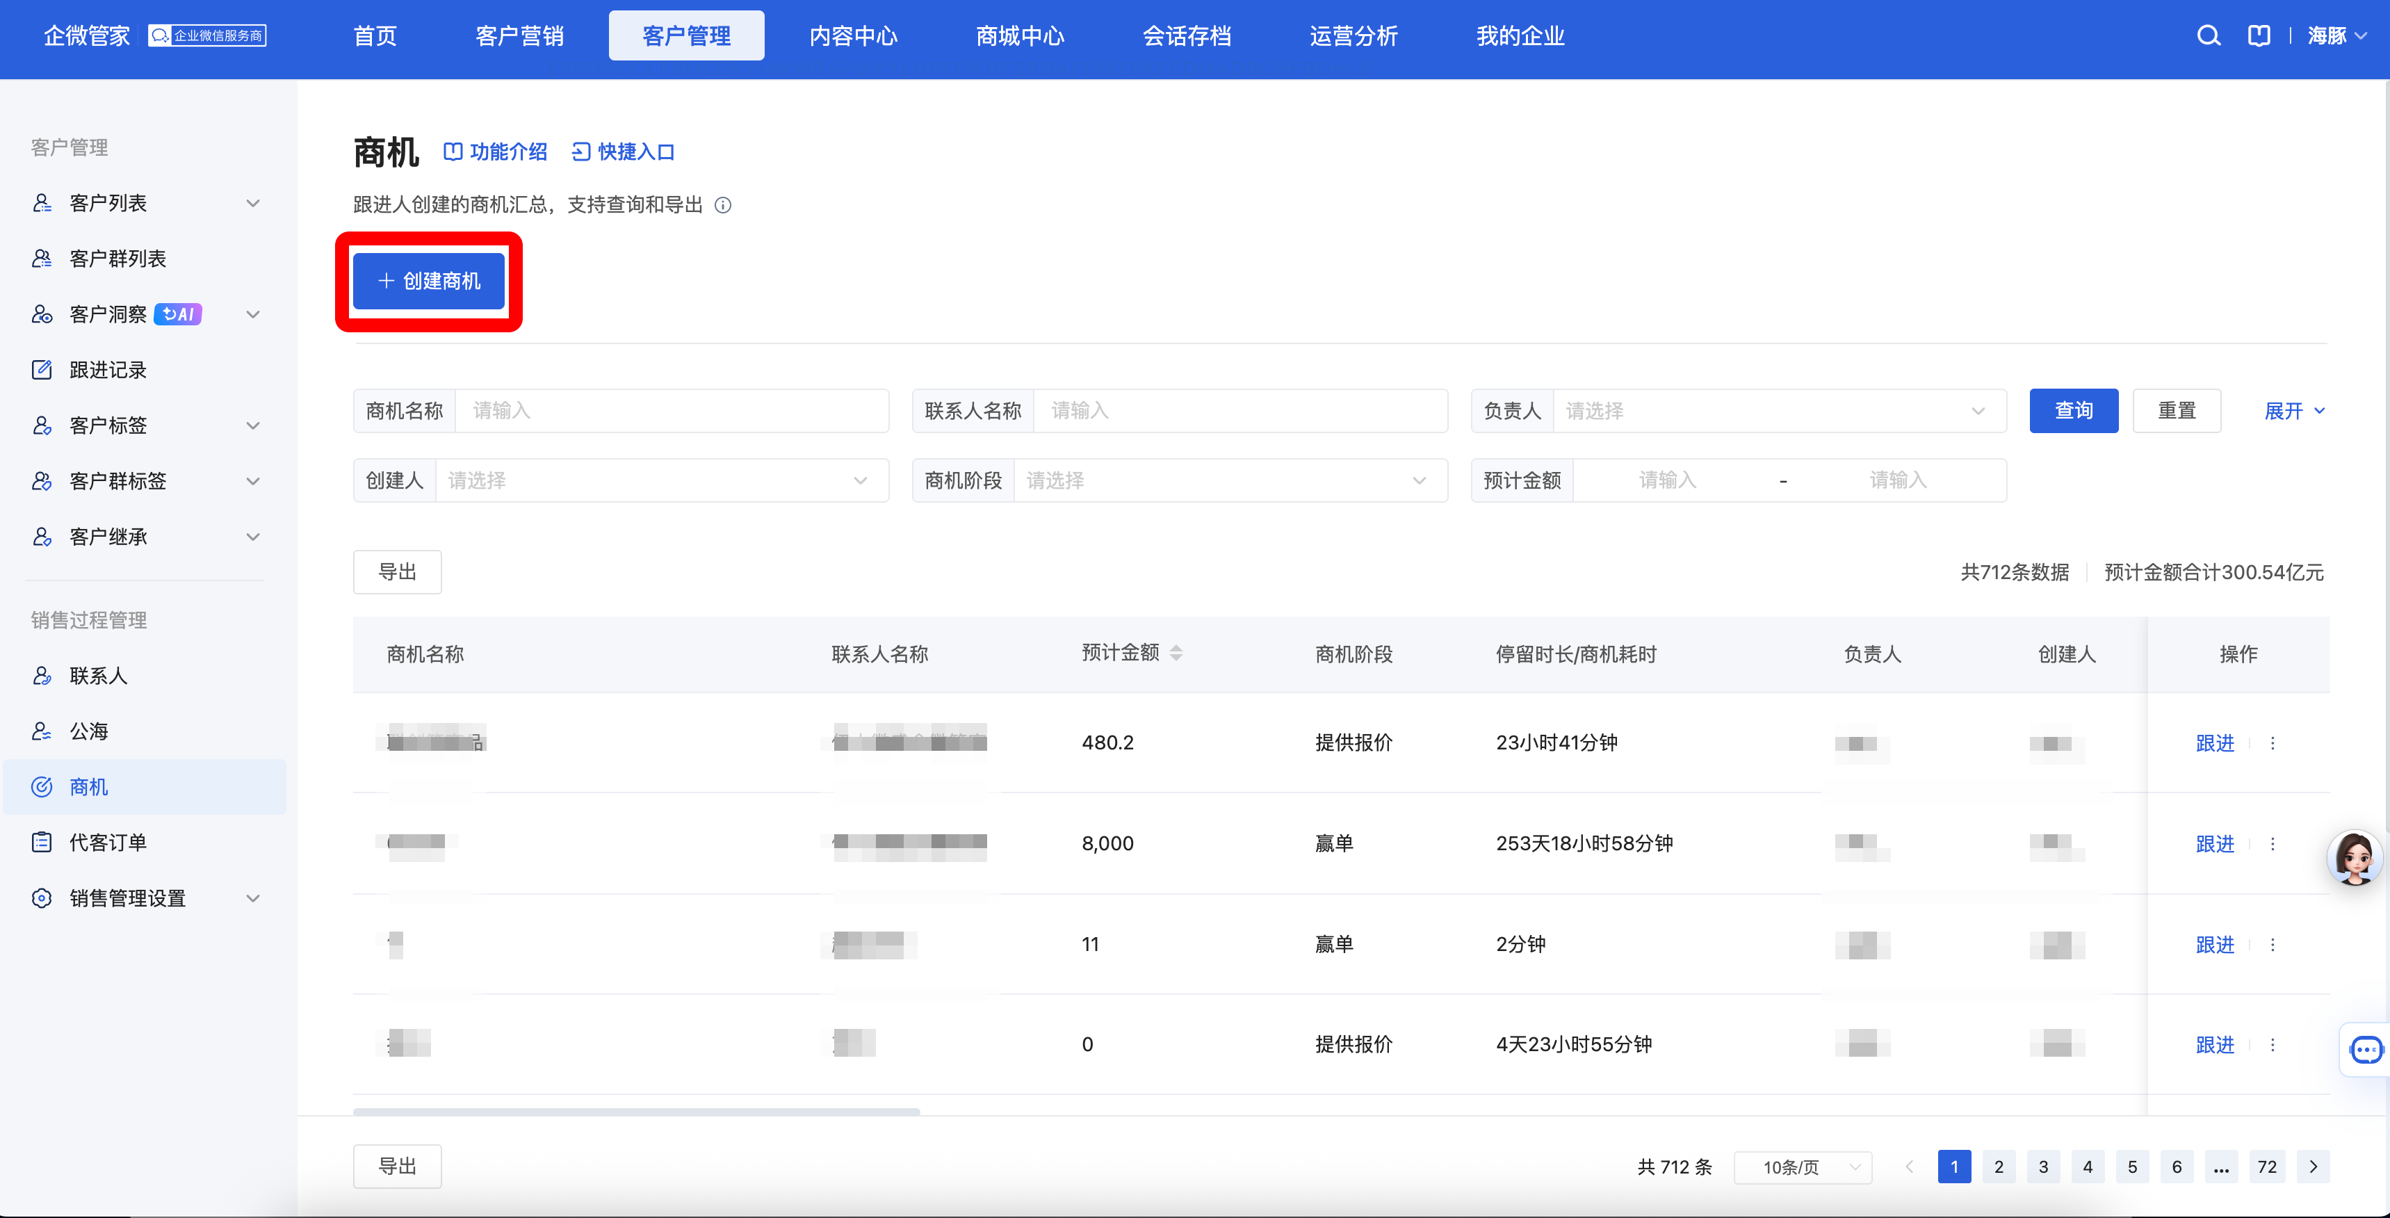Click the 查询 search button
This screenshot has width=2390, height=1218.
[2074, 411]
